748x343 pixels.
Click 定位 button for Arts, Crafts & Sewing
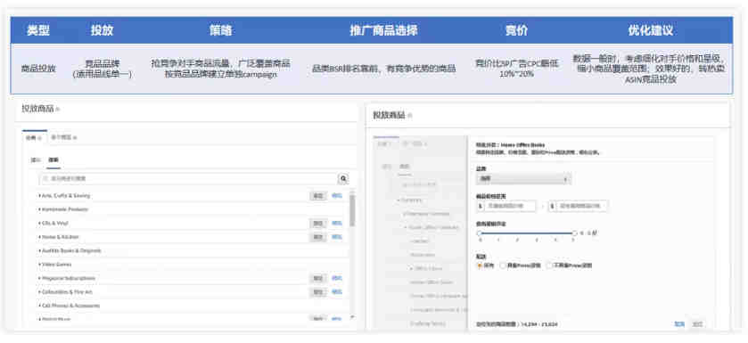(x=317, y=196)
